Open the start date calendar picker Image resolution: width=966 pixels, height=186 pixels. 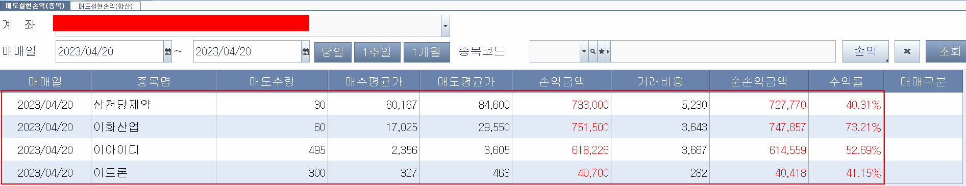167,51
